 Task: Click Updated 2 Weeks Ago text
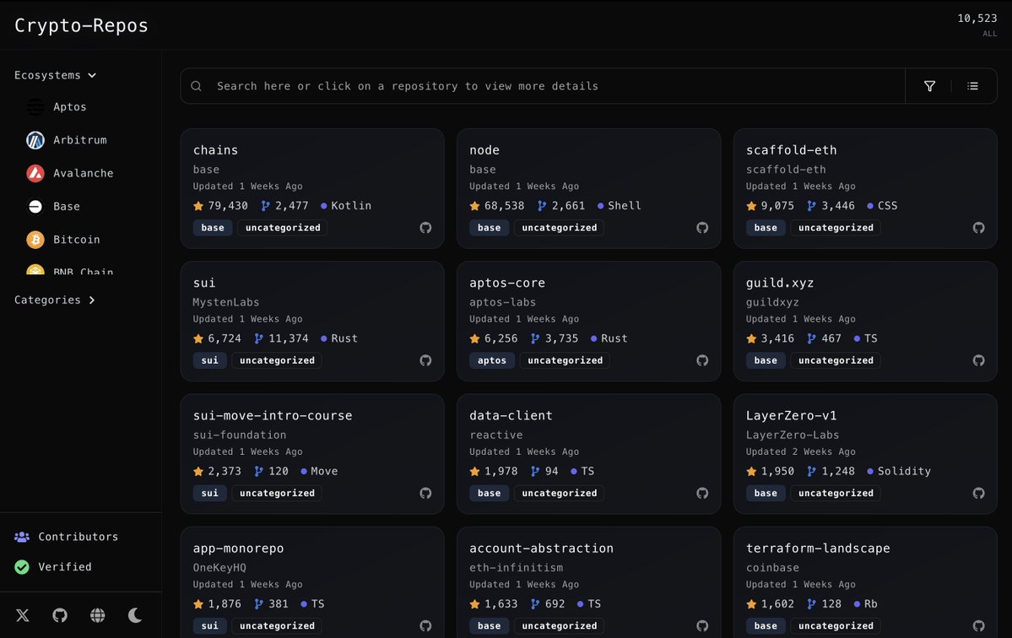(801, 451)
